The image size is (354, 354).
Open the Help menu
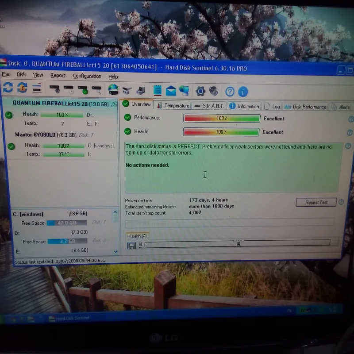(113, 77)
